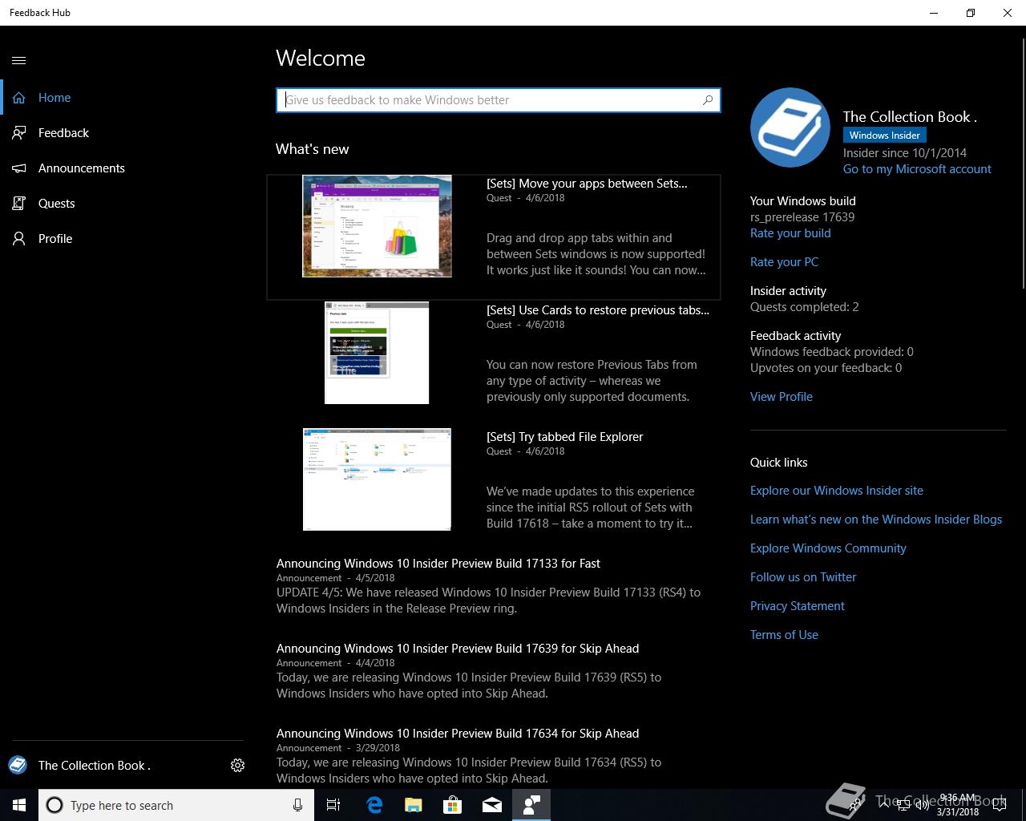The height and width of the screenshot is (821, 1026).
Task: Click the 'Windows Insider' badge
Action: tap(885, 135)
